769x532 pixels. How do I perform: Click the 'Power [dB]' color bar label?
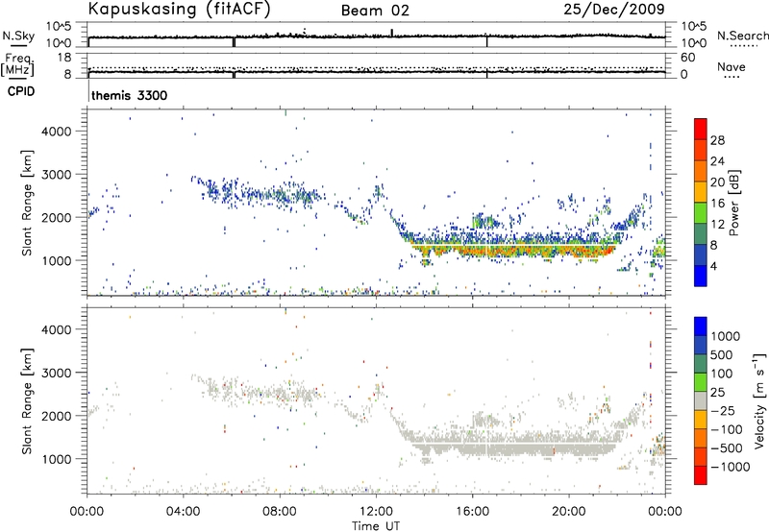tap(734, 203)
